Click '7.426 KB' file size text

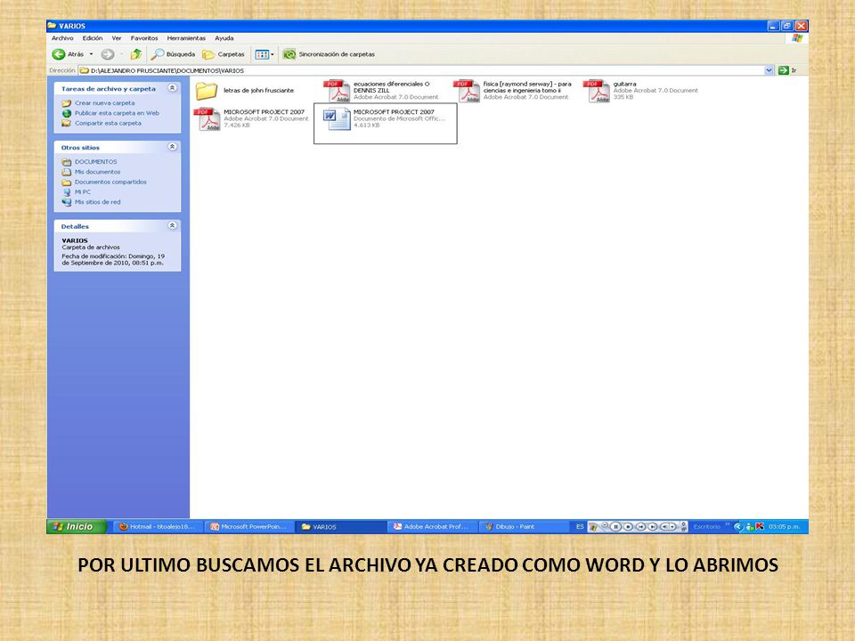tap(236, 126)
